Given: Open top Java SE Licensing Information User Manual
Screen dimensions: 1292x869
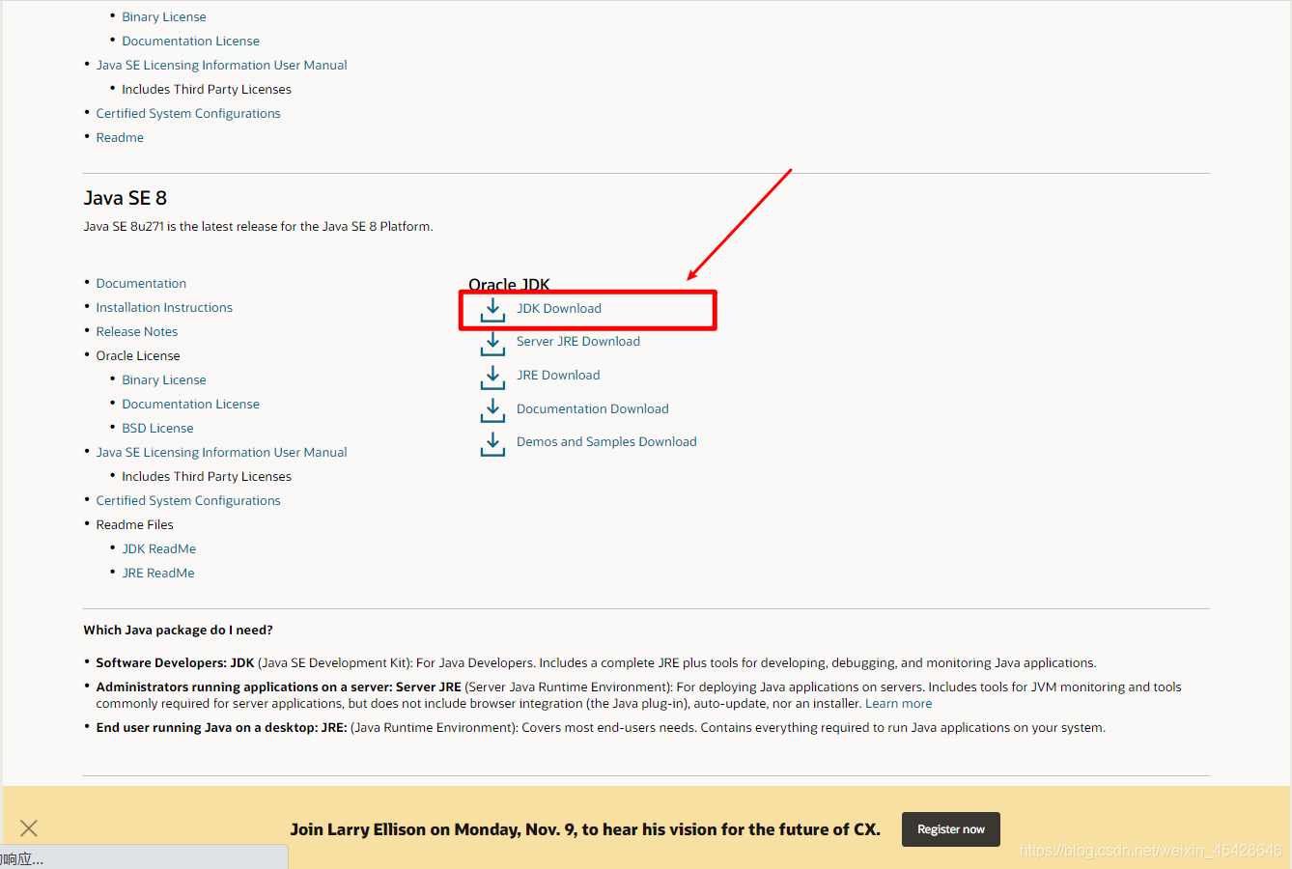Looking at the screenshot, I should point(221,65).
